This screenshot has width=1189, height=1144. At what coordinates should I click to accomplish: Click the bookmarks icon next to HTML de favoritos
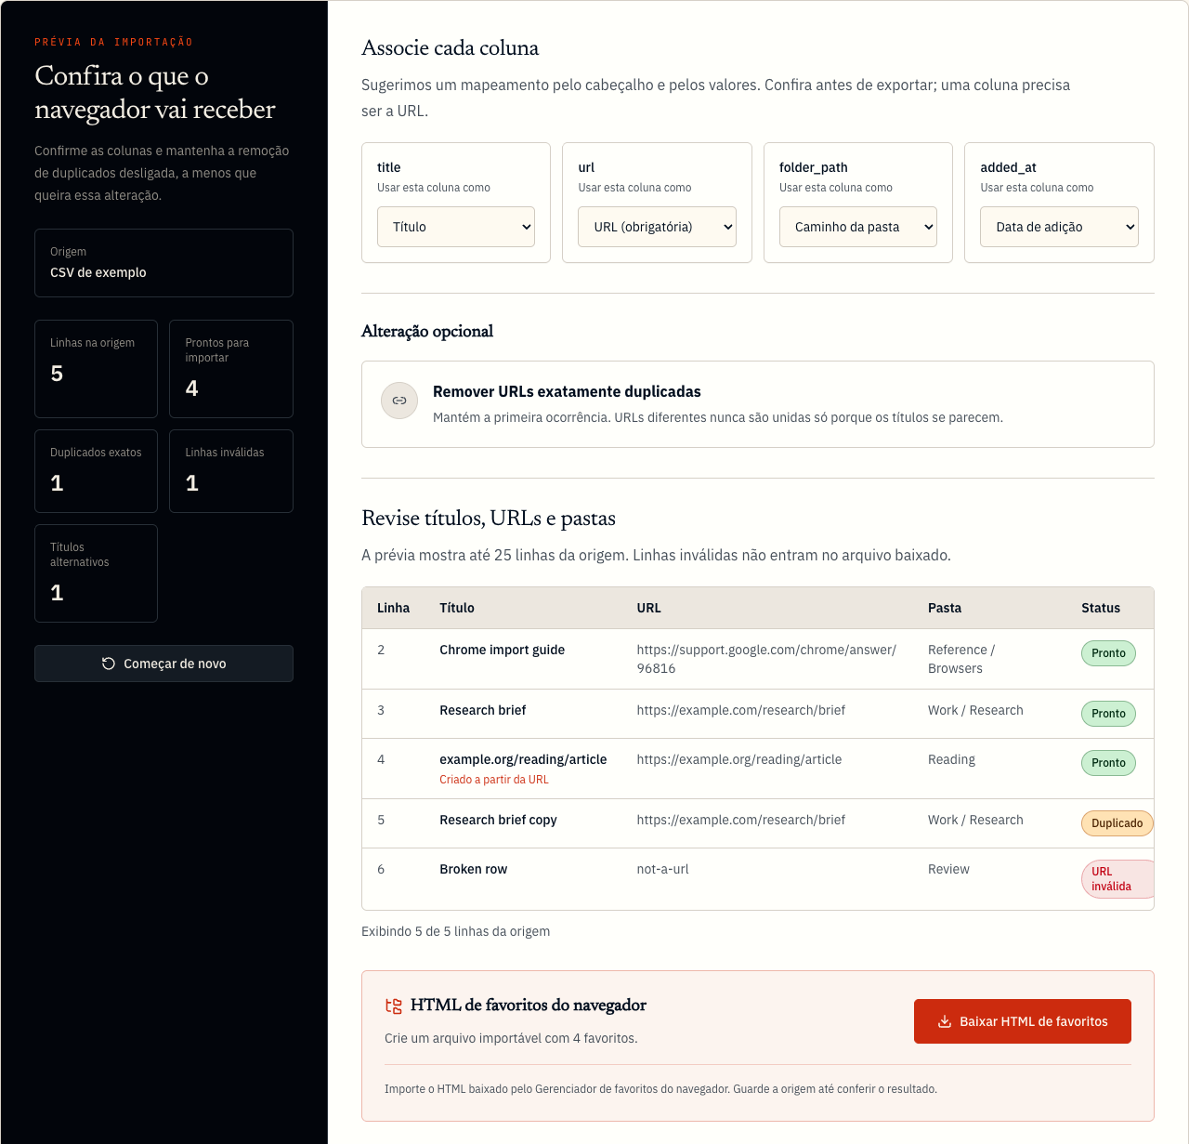tap(394, 1006)
